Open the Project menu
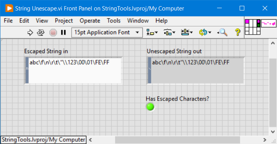The height and width of the screenshot is (144, 277). point(64,21)
